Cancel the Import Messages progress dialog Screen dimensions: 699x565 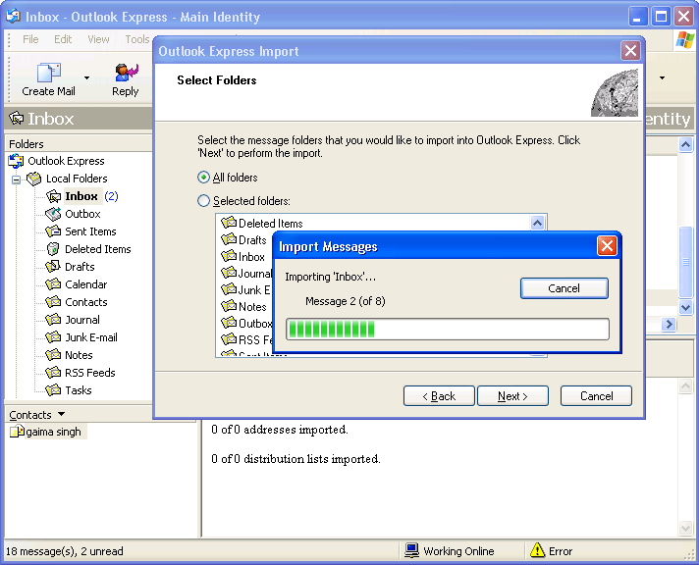click(x=564, y=288)
